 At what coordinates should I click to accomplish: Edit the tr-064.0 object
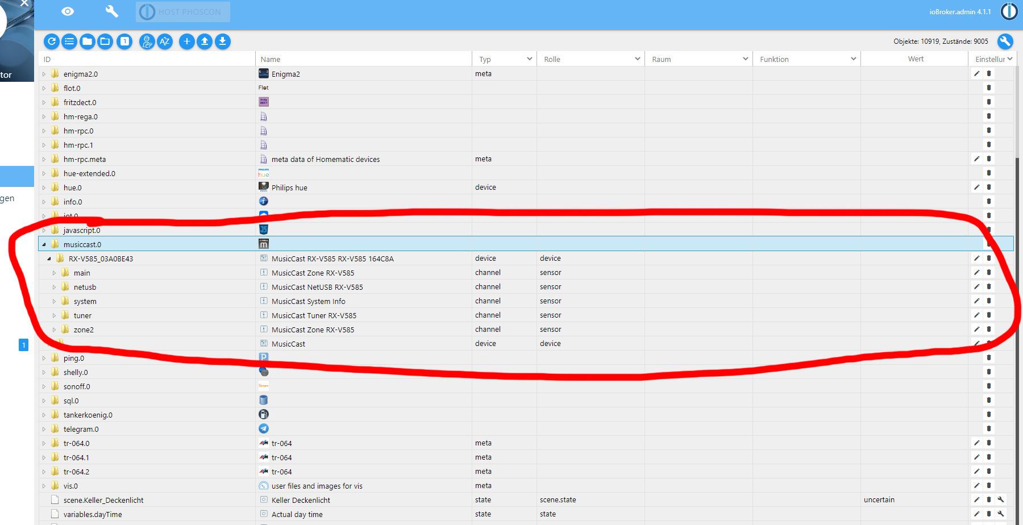point(977,443)
